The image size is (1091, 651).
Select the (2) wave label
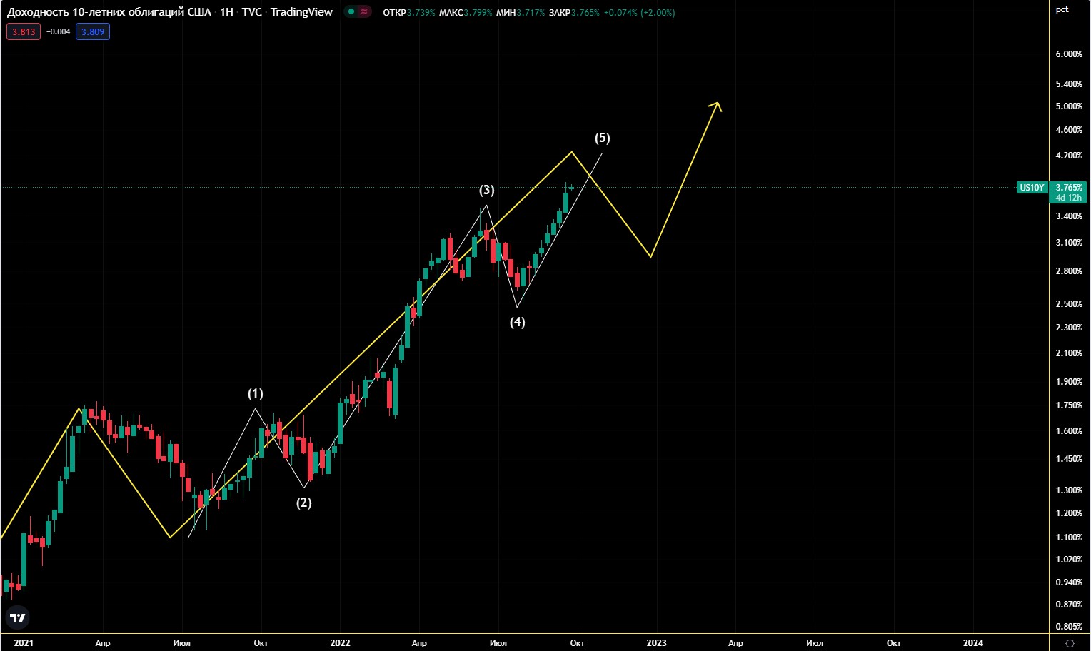pos(303,503)
